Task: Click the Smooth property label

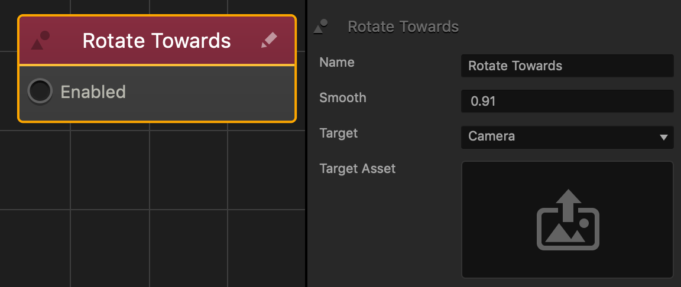Action: (343, 98)
